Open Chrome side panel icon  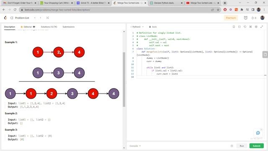click(253, 10)
